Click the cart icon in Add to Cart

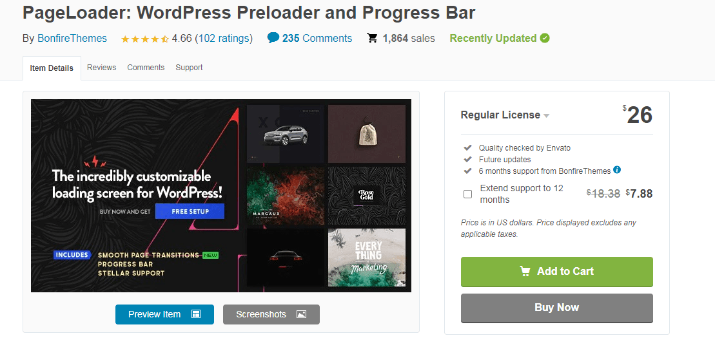525,271
